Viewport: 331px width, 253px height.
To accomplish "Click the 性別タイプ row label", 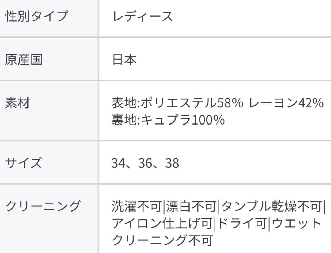I will [36, 16].
